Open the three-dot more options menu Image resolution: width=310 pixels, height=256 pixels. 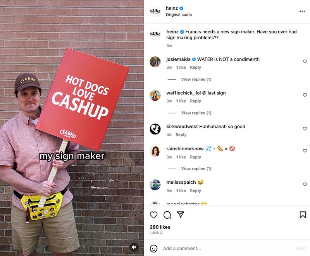click(x=302, y=11)
